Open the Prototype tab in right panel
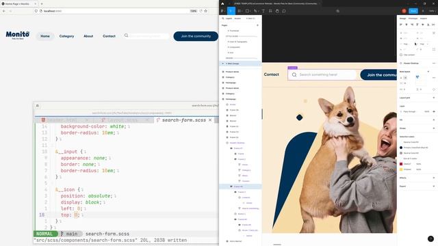This screenshot has width=438, height=246. 413,18
